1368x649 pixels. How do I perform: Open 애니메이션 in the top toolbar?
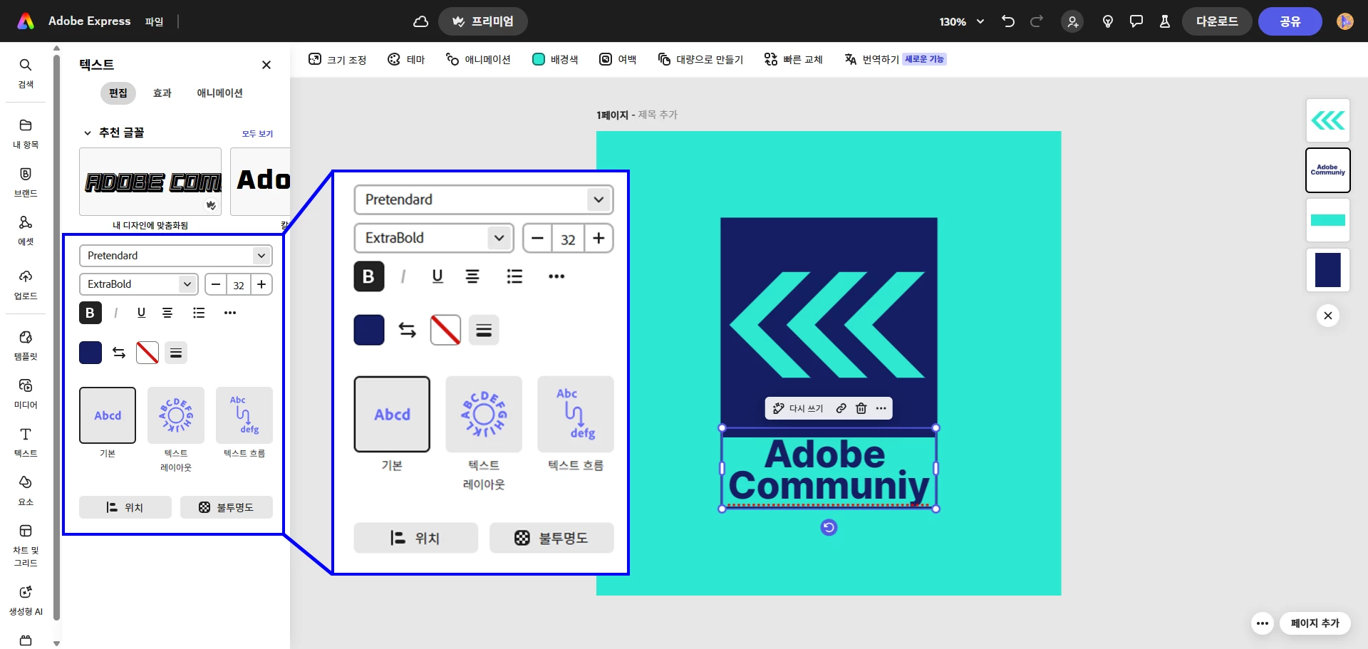[478, 59]
